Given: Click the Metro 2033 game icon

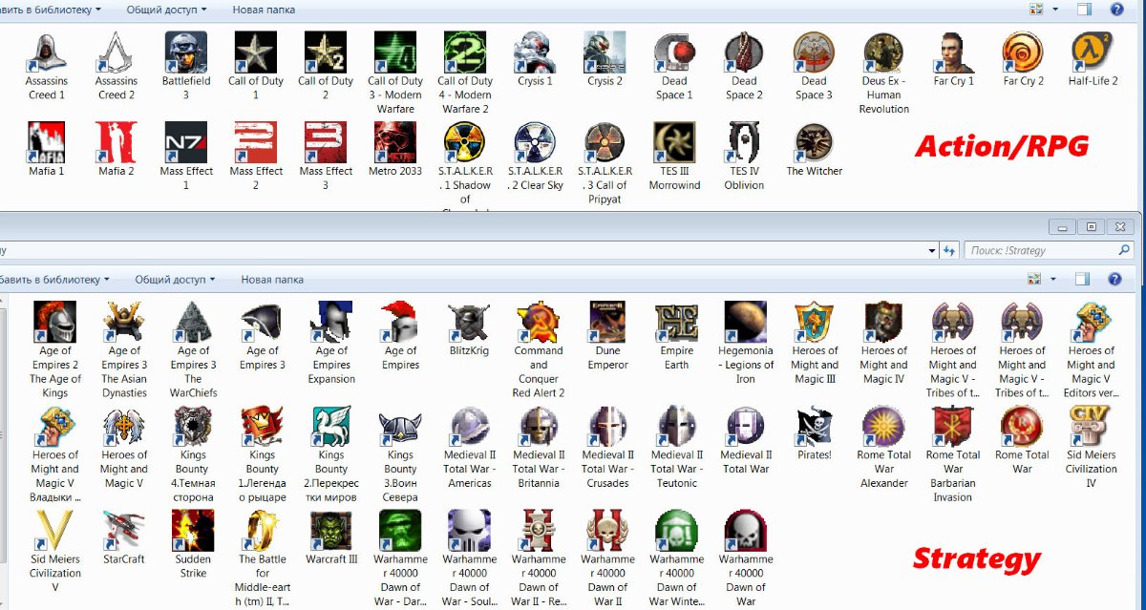Looking at the screenshot, I should click(x=394, y=143).
